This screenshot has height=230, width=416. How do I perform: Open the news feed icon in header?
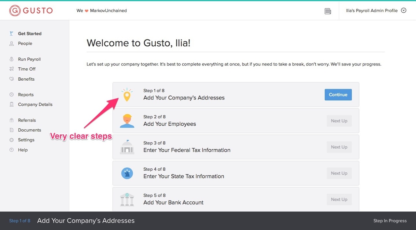pyautogui.click(x=328, y=11)
